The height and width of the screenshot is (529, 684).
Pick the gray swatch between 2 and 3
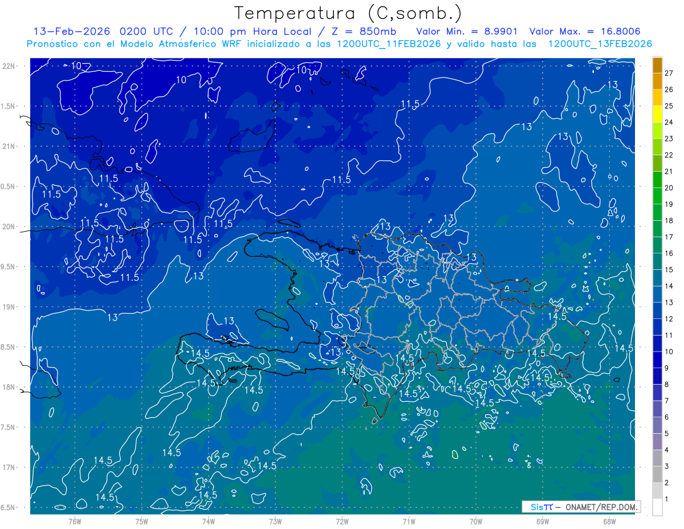click(657, 475)
